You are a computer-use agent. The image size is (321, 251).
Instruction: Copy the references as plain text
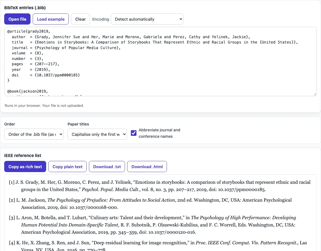68,167
